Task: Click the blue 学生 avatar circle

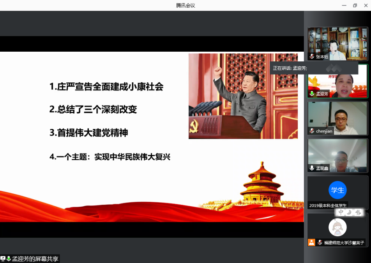Action: (337, 190)
